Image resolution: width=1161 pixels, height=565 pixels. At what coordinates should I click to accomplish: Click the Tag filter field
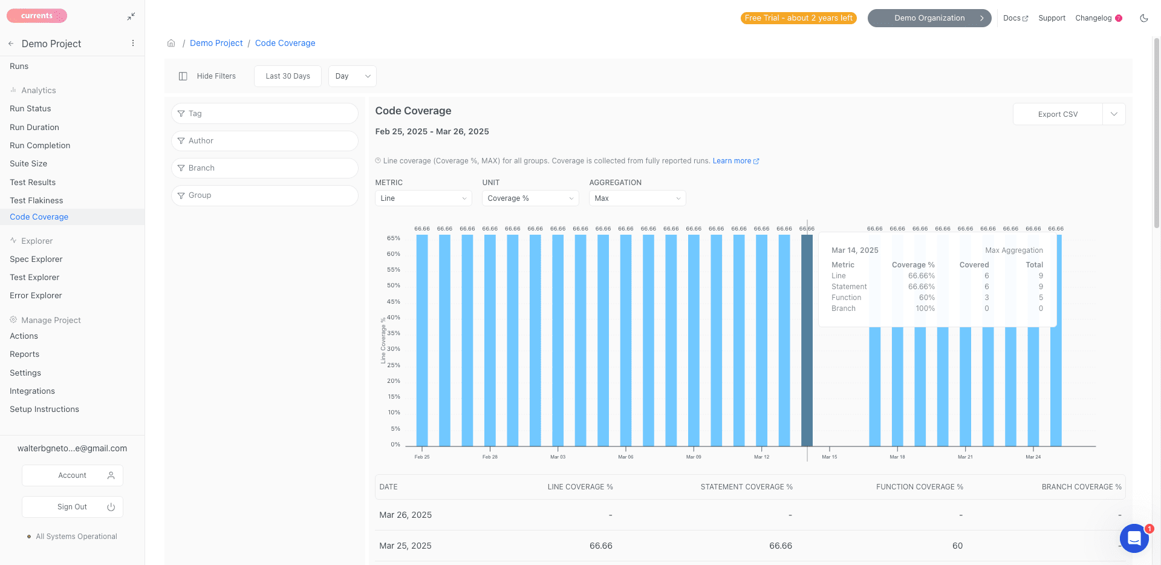point(265,114)
